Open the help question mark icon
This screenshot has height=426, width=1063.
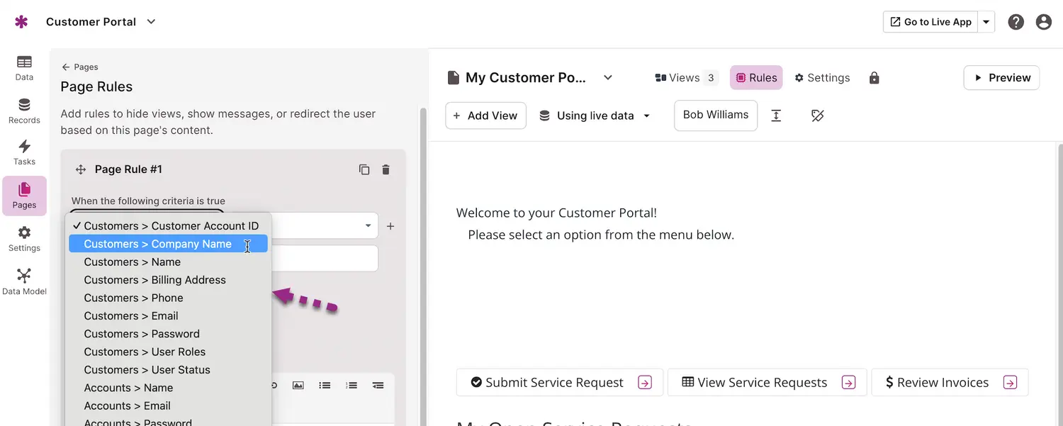pos(1016,22)
